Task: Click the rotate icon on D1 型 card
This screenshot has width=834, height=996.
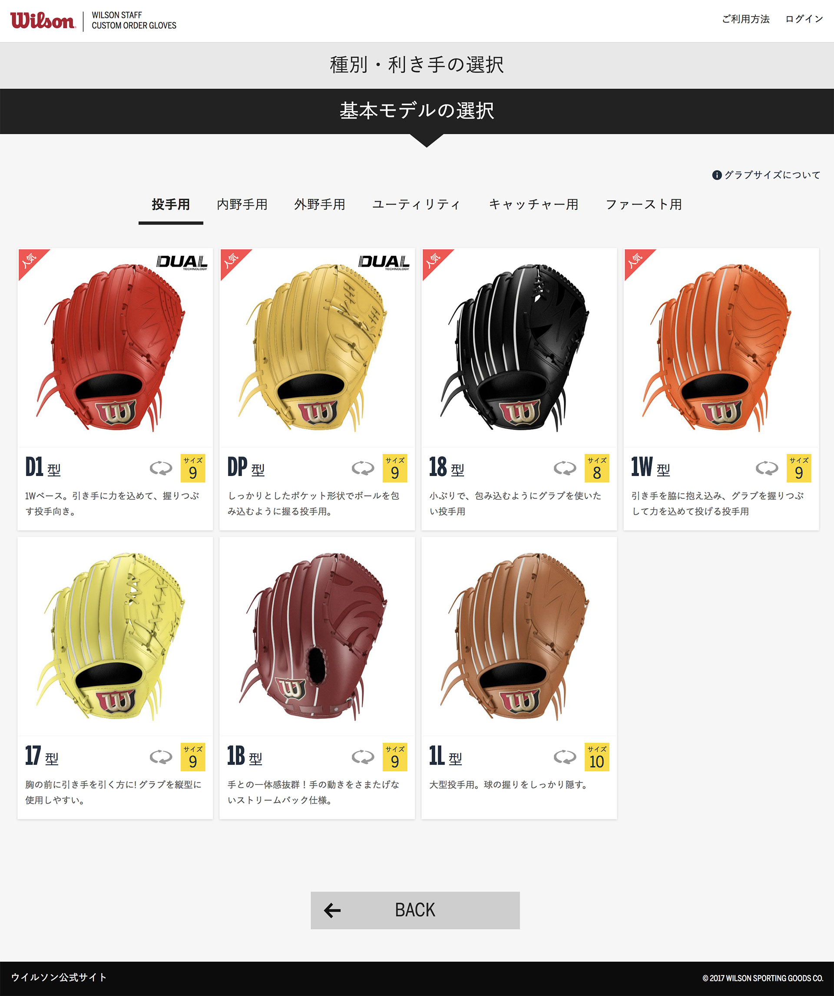Action: click(x=161, y=468)
